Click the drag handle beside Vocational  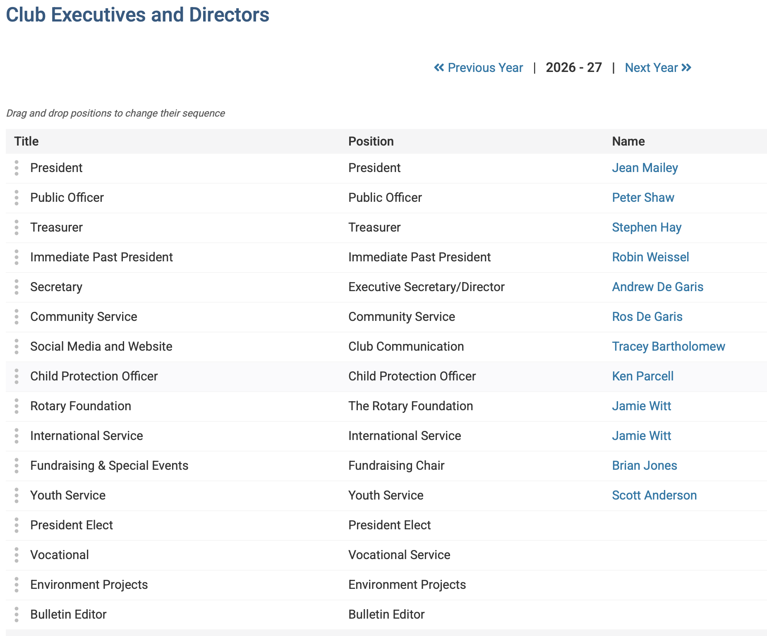coord(17,555)
